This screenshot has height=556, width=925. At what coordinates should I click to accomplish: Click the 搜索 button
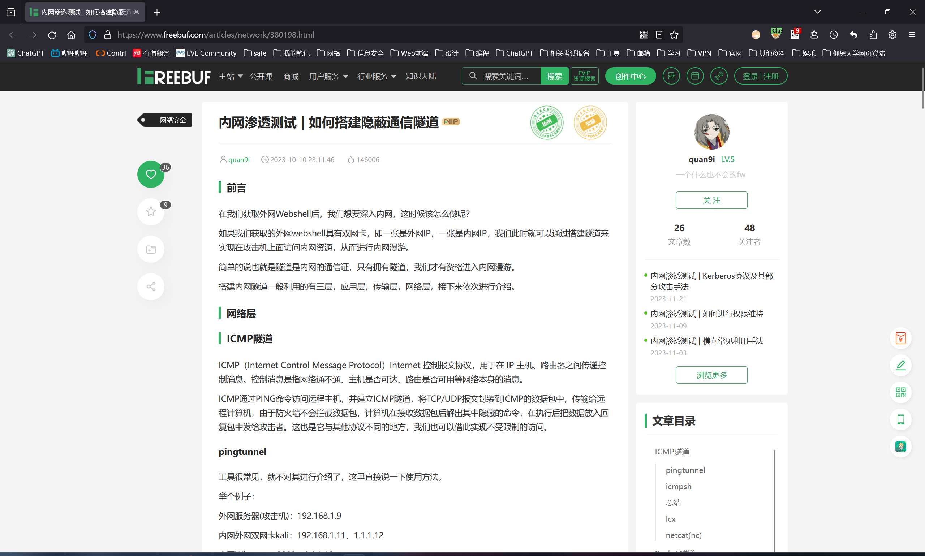(554, 77)
